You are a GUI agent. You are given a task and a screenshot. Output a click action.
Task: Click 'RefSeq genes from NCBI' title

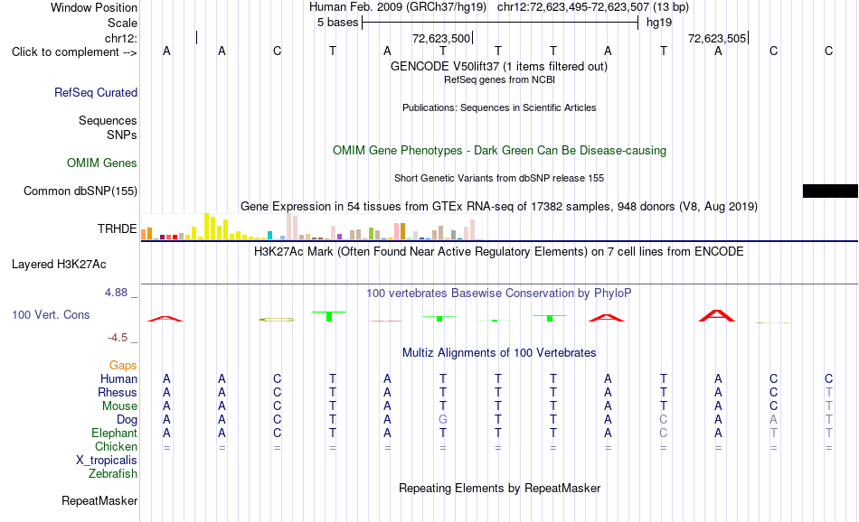(x=500, y=79)
